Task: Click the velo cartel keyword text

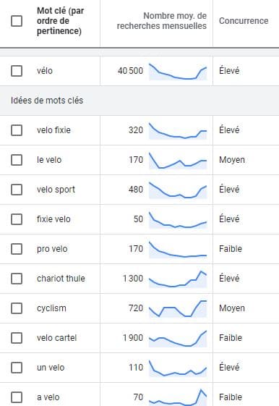Action: pos(57,338)
